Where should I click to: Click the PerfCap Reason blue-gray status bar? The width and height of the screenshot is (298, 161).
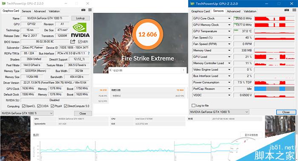[x=274, y=89]
